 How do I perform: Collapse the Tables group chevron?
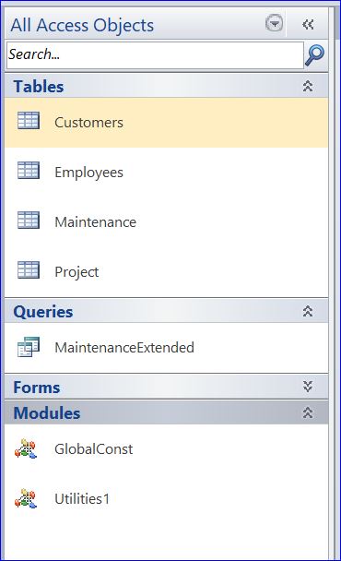(x=308, y=86)
